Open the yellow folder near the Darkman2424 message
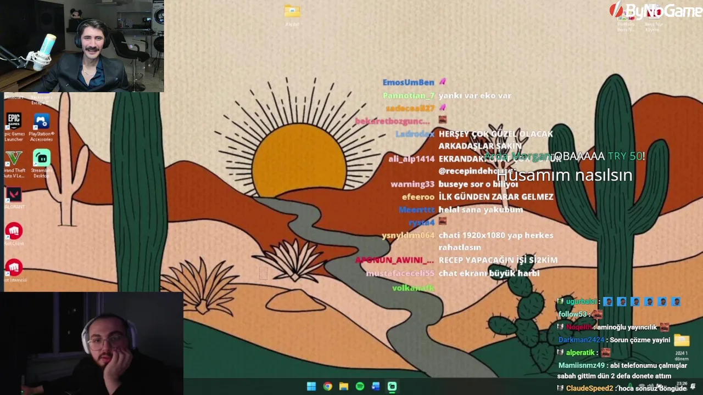The height and width of the screenshot is (395, 703). tap(681, 340)
